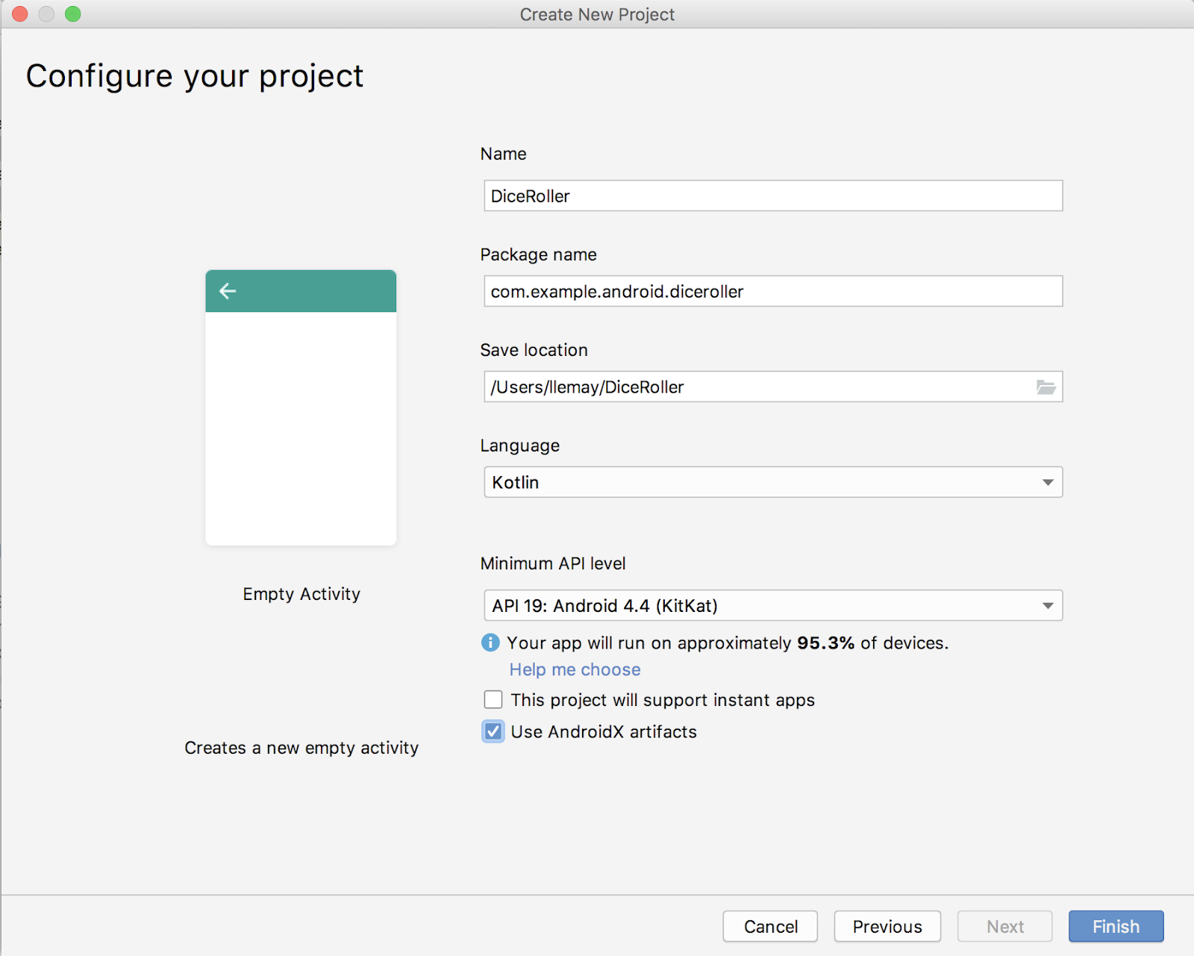Enable instant apps support checkbox
Screen dimensions: 1194x956
[493, 700]
